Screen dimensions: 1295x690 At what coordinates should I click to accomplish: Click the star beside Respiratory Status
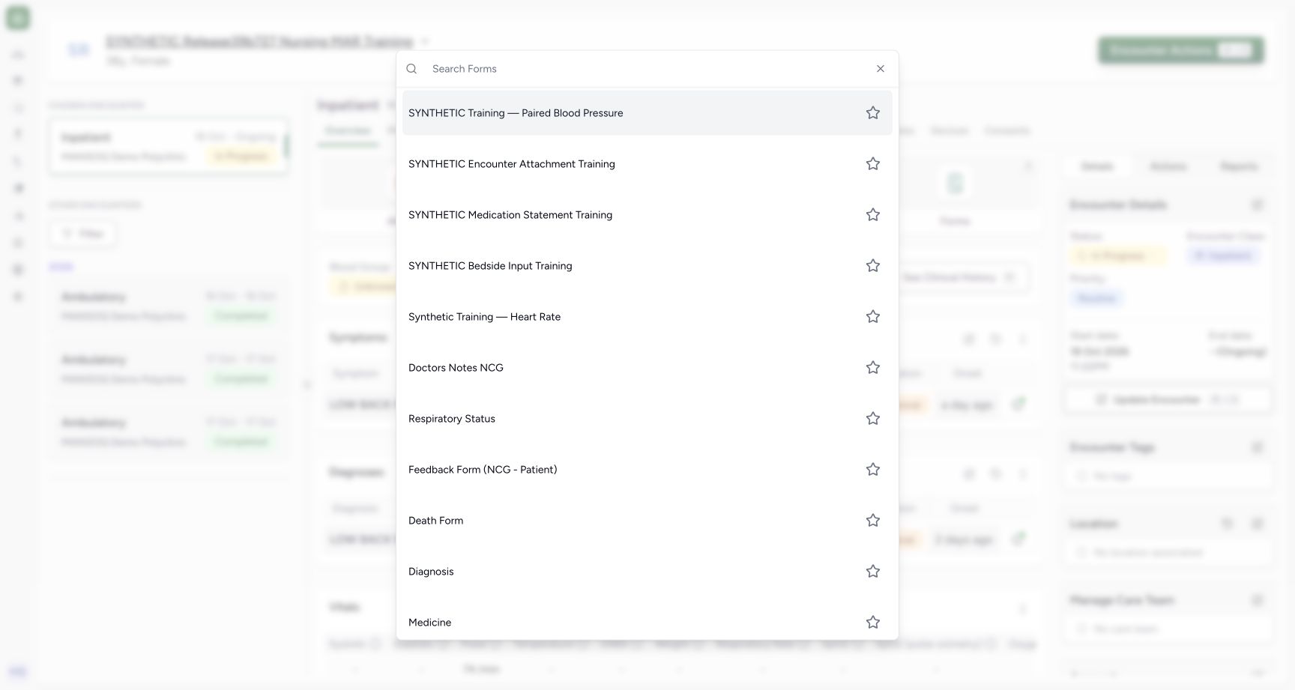coord(873,419)
